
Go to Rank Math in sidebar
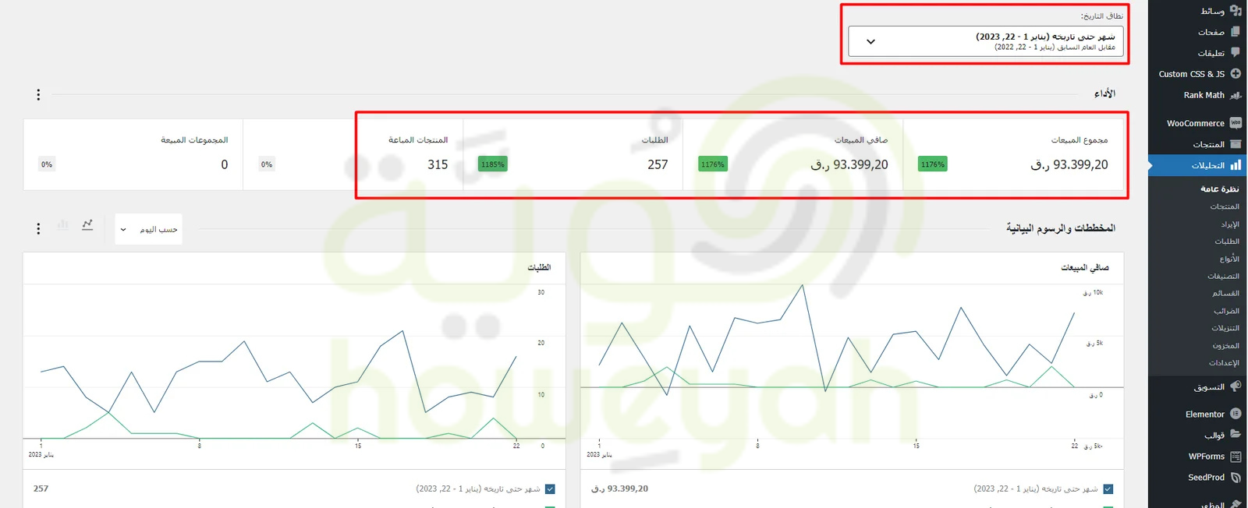pos(1204,95)
